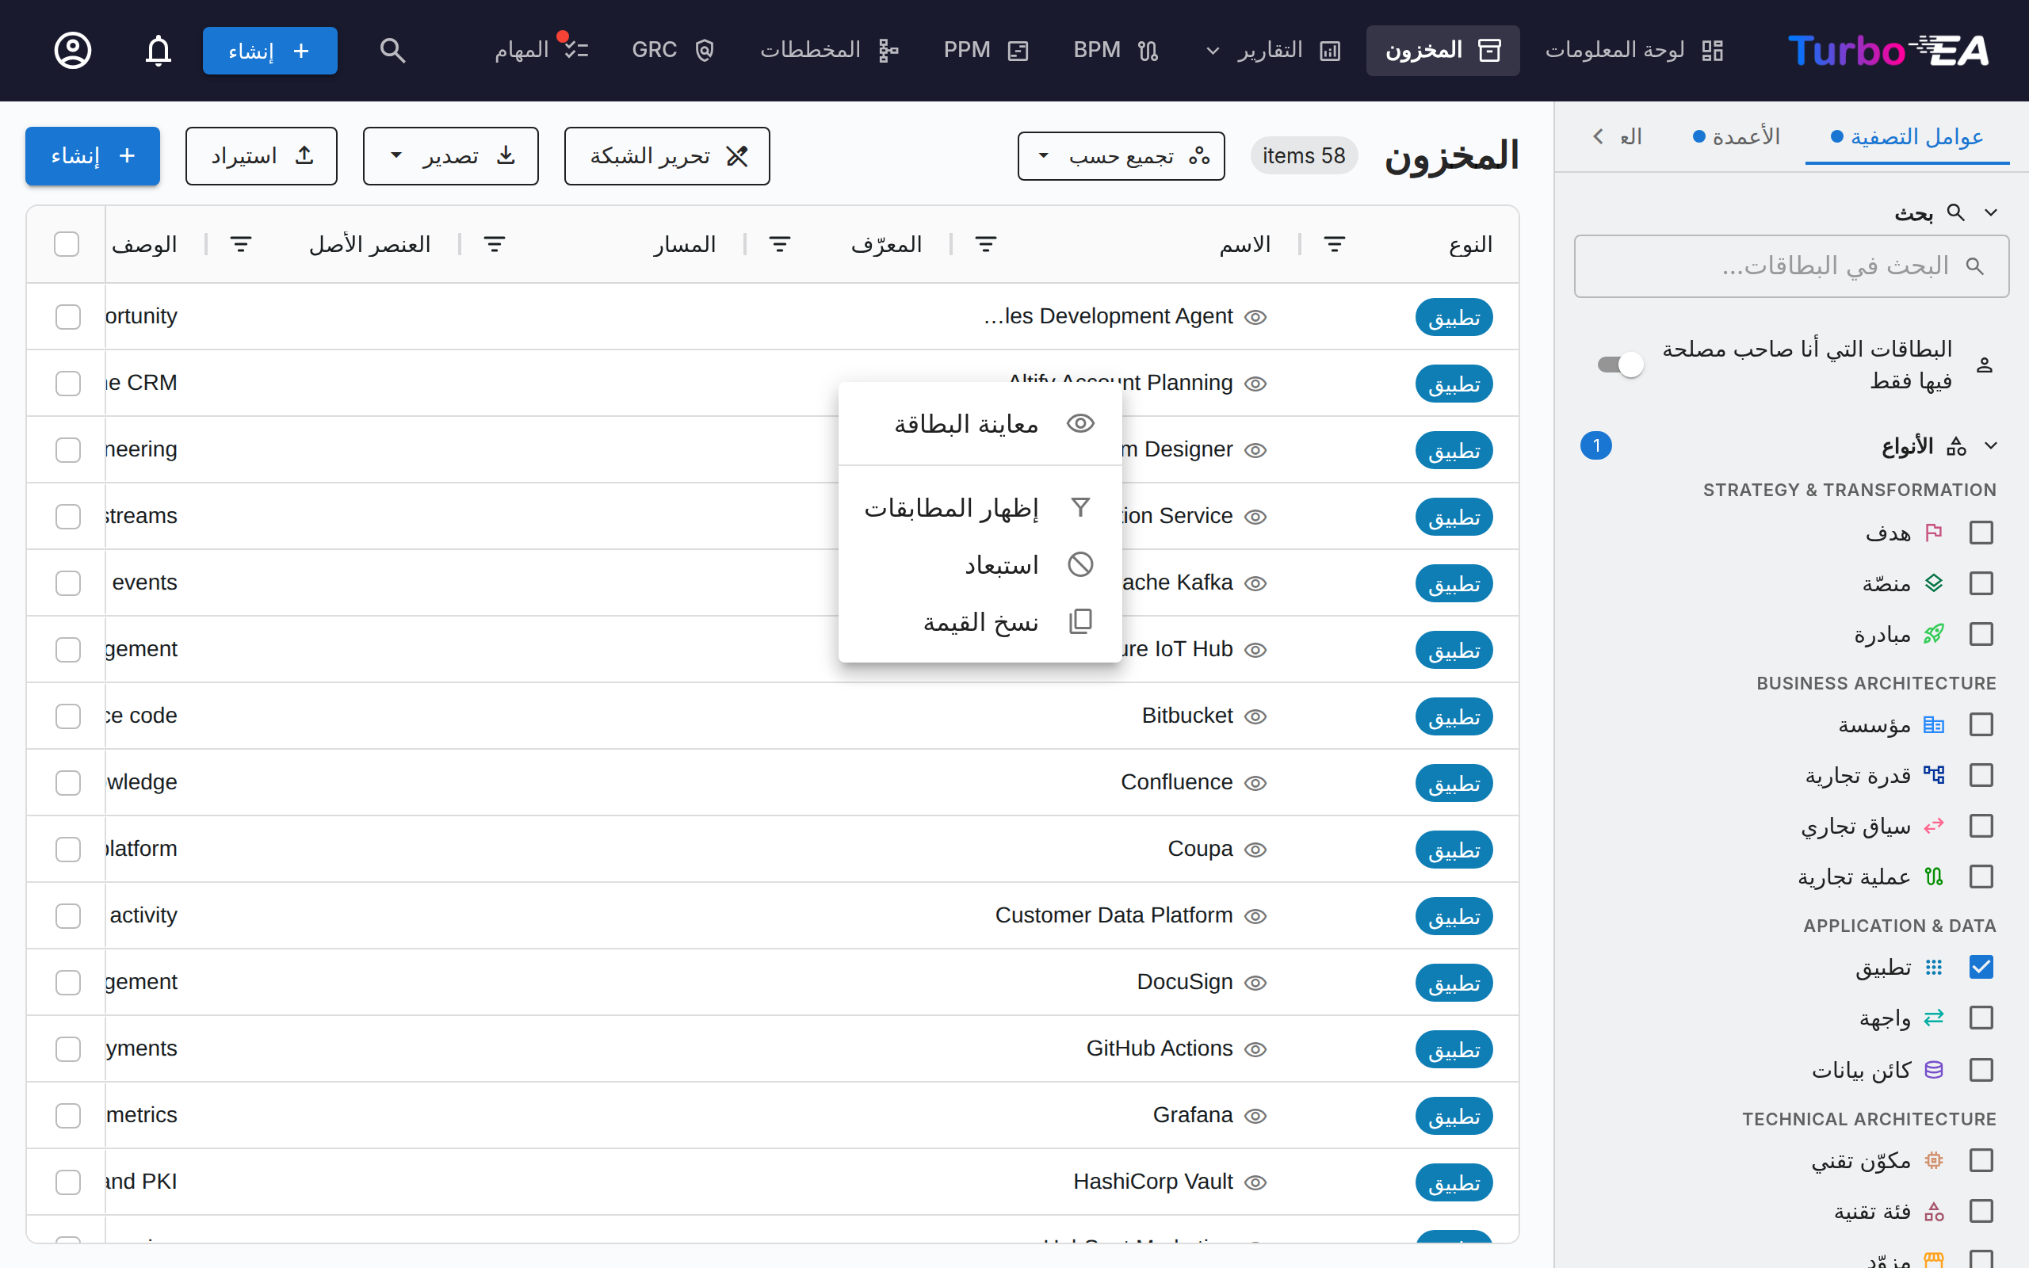
Task: Click eye icon next to Grafana
Action: click(1255, 1115)
